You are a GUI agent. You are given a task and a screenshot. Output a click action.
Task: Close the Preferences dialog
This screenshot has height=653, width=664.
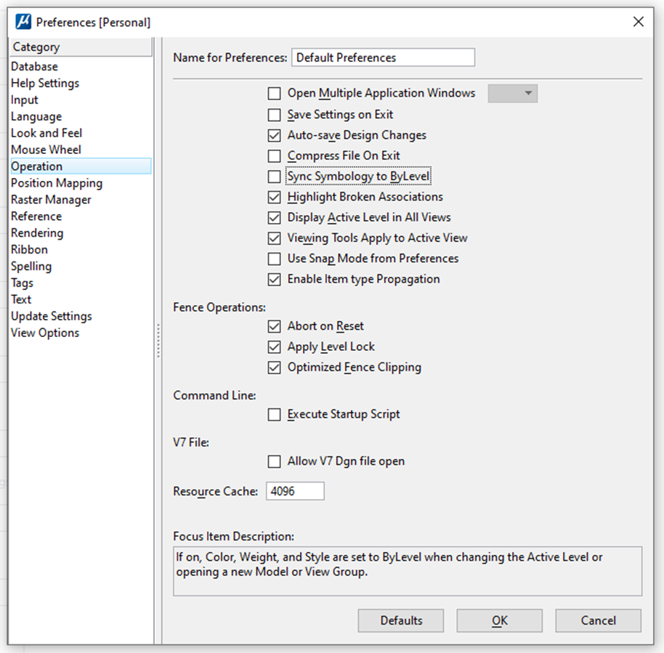pos(638,22)
